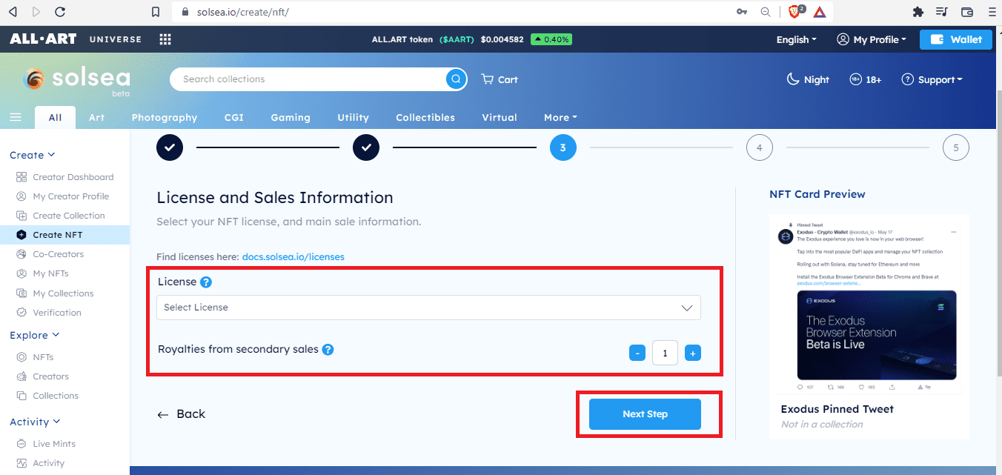This screenshot has height=475, width=1002.
Task: Click the Solsea logo
Action: tap(77, 79)
